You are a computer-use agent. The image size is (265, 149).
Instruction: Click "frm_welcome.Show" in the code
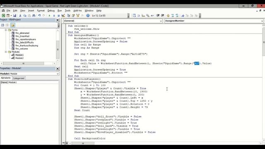point(87,29)
